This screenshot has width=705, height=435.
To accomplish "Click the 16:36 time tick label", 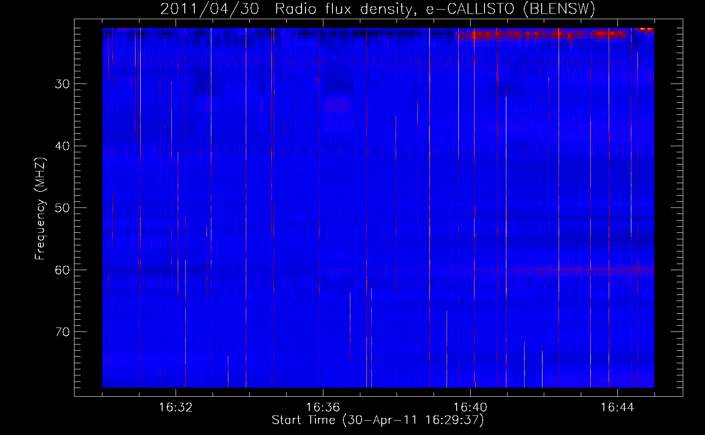I will 323,408.
